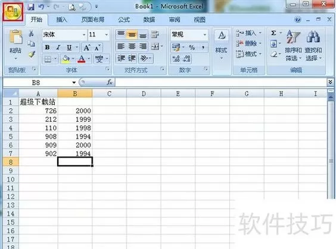Launch the 数字 number dialog launcher
This screenshot has height=249, width=336.
(x=206, y=69)
